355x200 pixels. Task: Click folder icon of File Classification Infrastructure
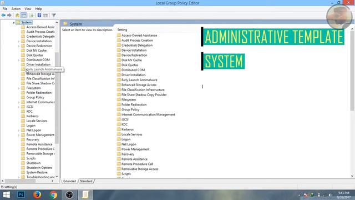coord(119,89)
